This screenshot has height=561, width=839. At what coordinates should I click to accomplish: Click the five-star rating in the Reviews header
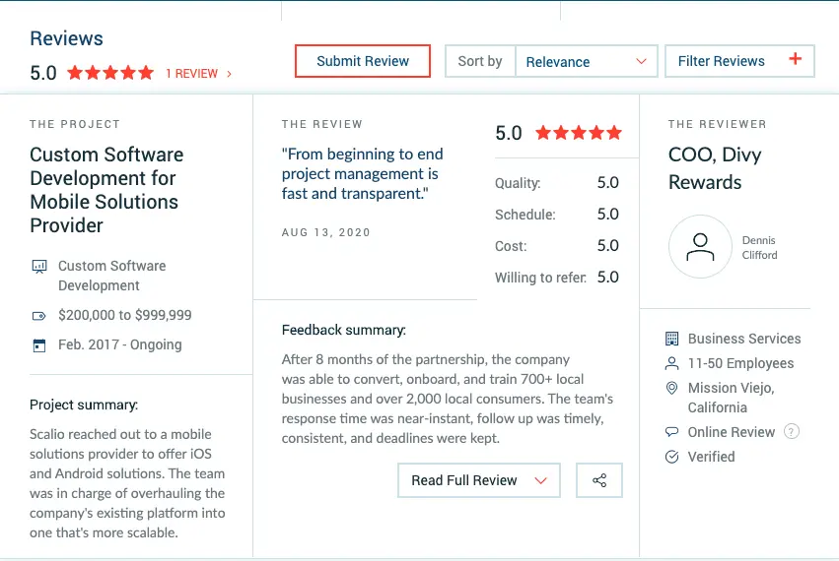pos(110,73)
